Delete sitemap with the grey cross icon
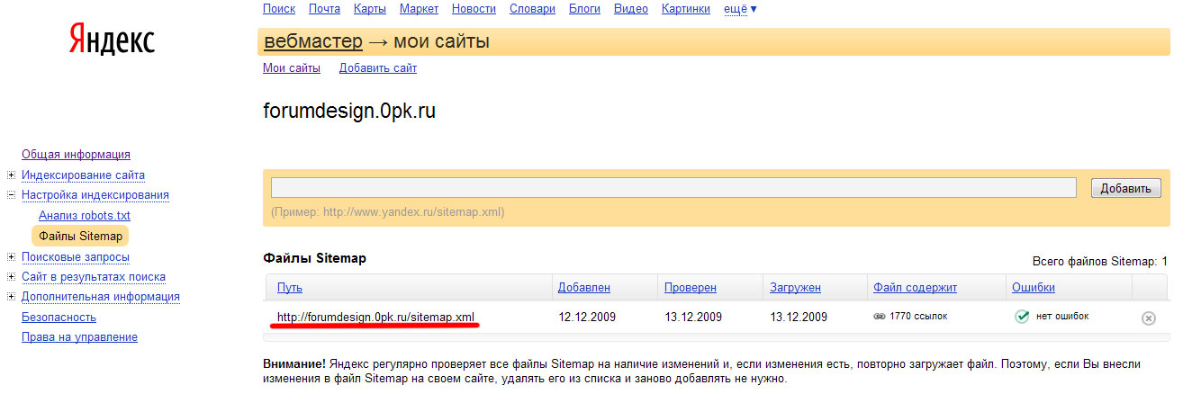 (1149, 318)
